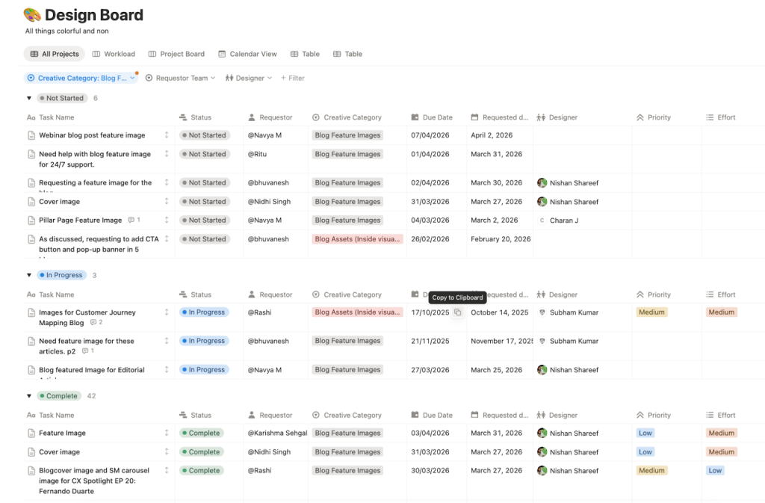Open the Designer filter dropdown
Viewport: 765px width, 503px height.
[x=249, y=78]
